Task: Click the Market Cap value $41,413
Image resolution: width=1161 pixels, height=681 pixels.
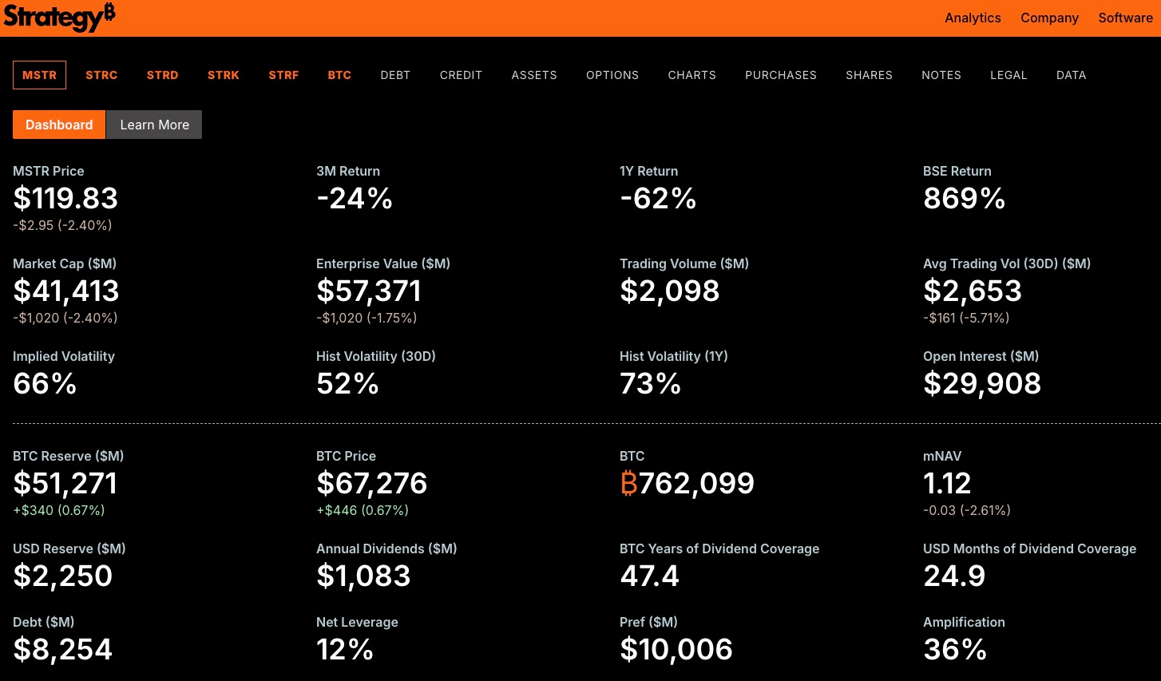Action: point(66,291)
